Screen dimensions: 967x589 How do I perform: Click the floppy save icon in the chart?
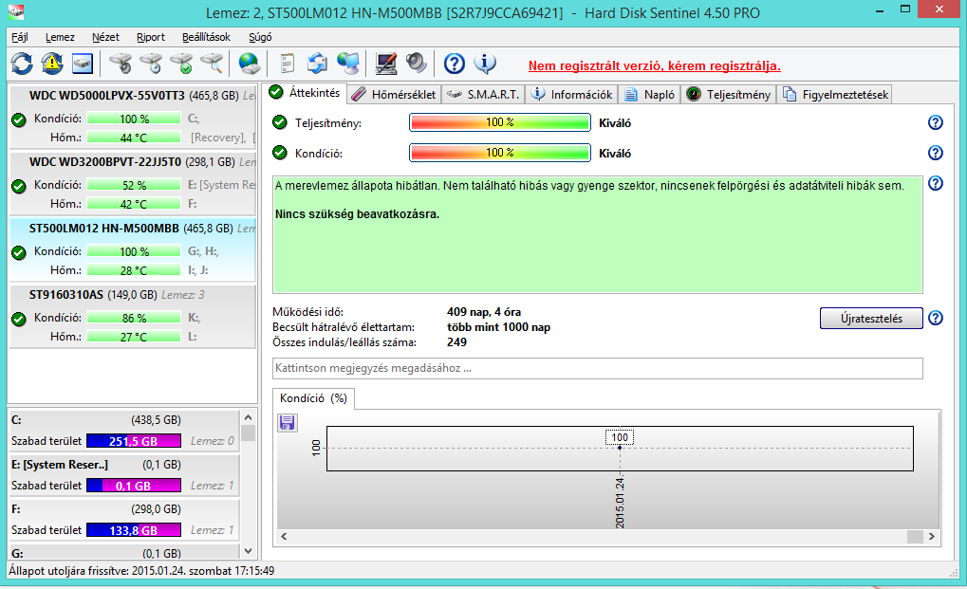pyautogui.click(x=287, y=423)
